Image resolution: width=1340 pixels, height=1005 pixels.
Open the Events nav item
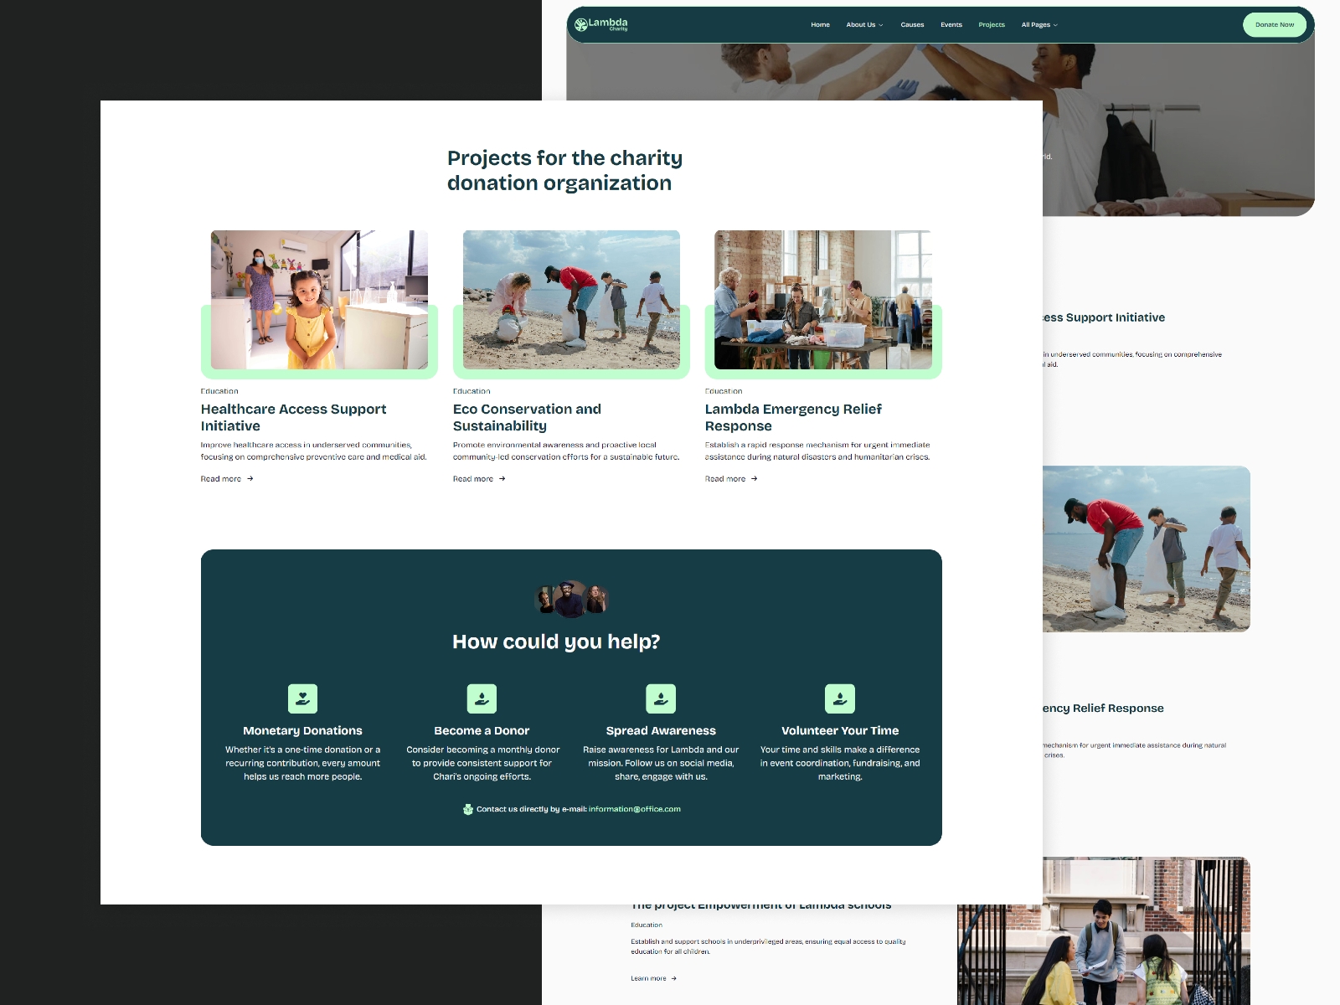(951, 25)
